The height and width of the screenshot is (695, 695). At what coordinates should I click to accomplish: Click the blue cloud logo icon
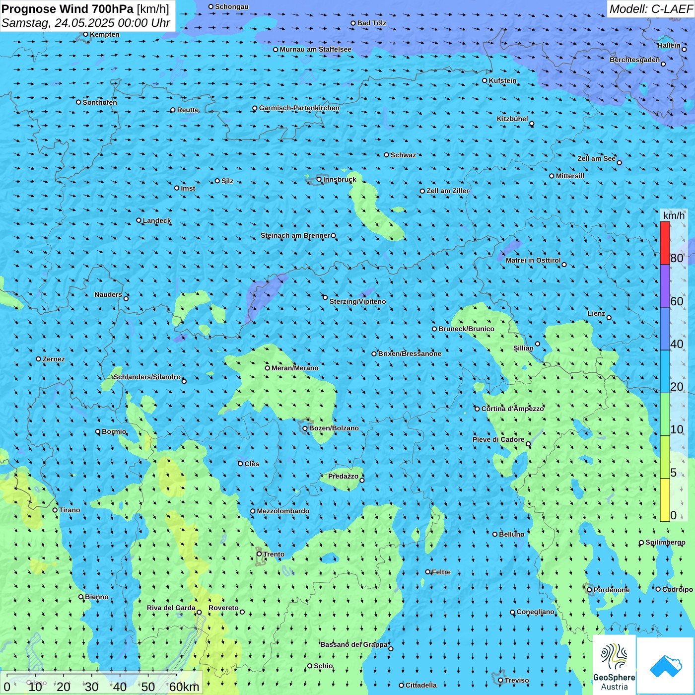coord(666,666)
